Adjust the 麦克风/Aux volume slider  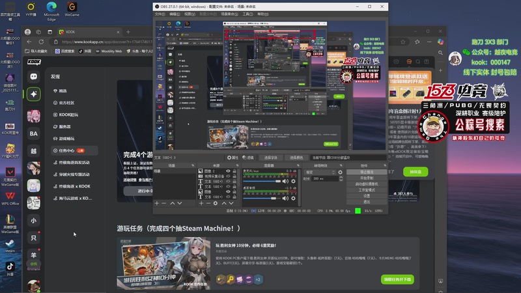coord(262,182)
